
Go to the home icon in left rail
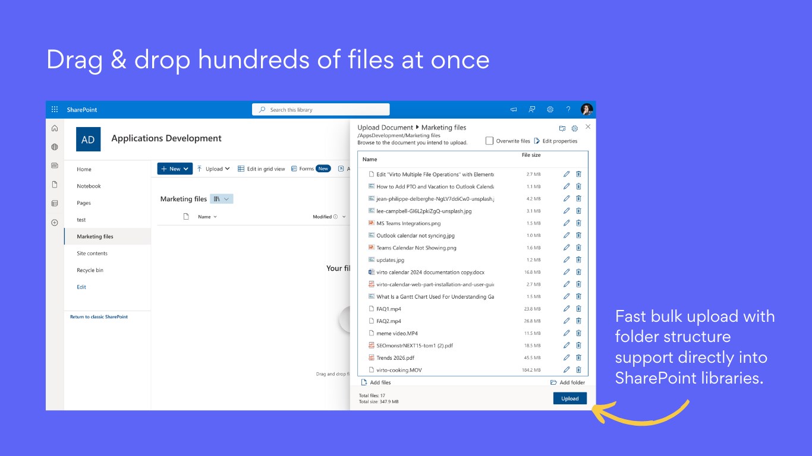click(x=55, y=128)
